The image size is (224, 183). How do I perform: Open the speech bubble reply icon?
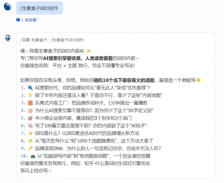pos(18,20)
